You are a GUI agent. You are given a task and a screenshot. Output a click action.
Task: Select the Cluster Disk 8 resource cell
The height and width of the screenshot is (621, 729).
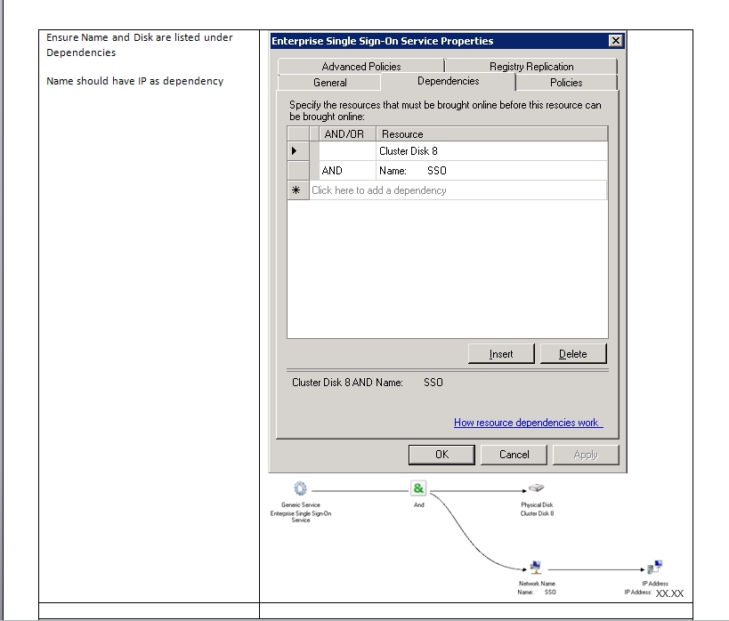491,151
